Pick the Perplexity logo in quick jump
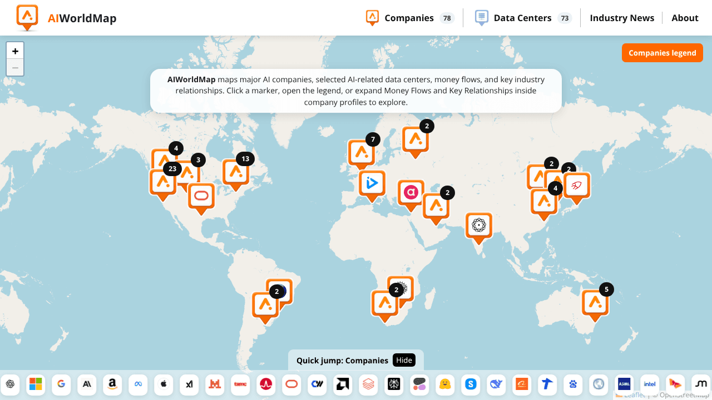This screenshot has width=712, height=400. tap(394, 384)
